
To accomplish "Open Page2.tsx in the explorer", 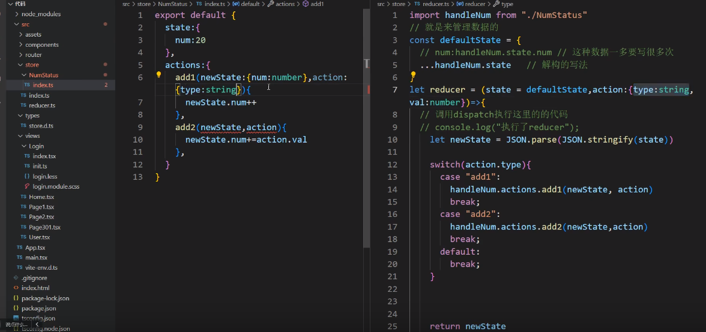I will pos(41,217).
